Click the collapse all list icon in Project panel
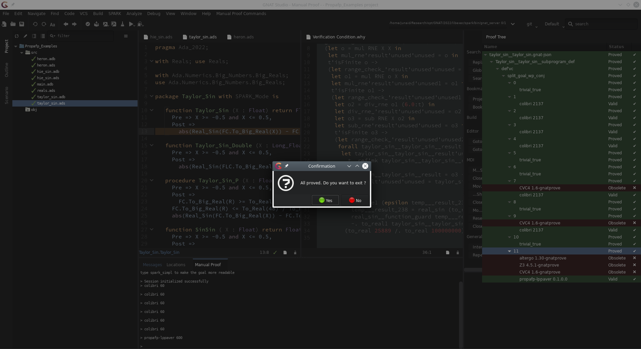The height and width of the screenshot is (349, 641). pyautogui.click(x=34, y=36)
